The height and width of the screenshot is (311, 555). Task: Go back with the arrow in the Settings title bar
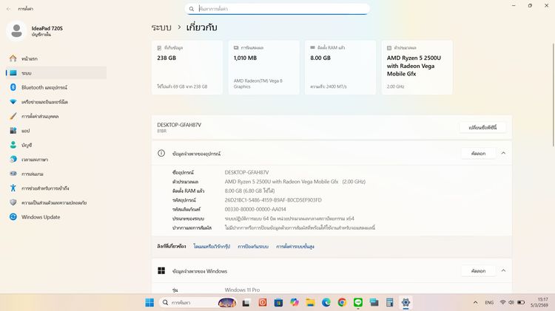8,9
